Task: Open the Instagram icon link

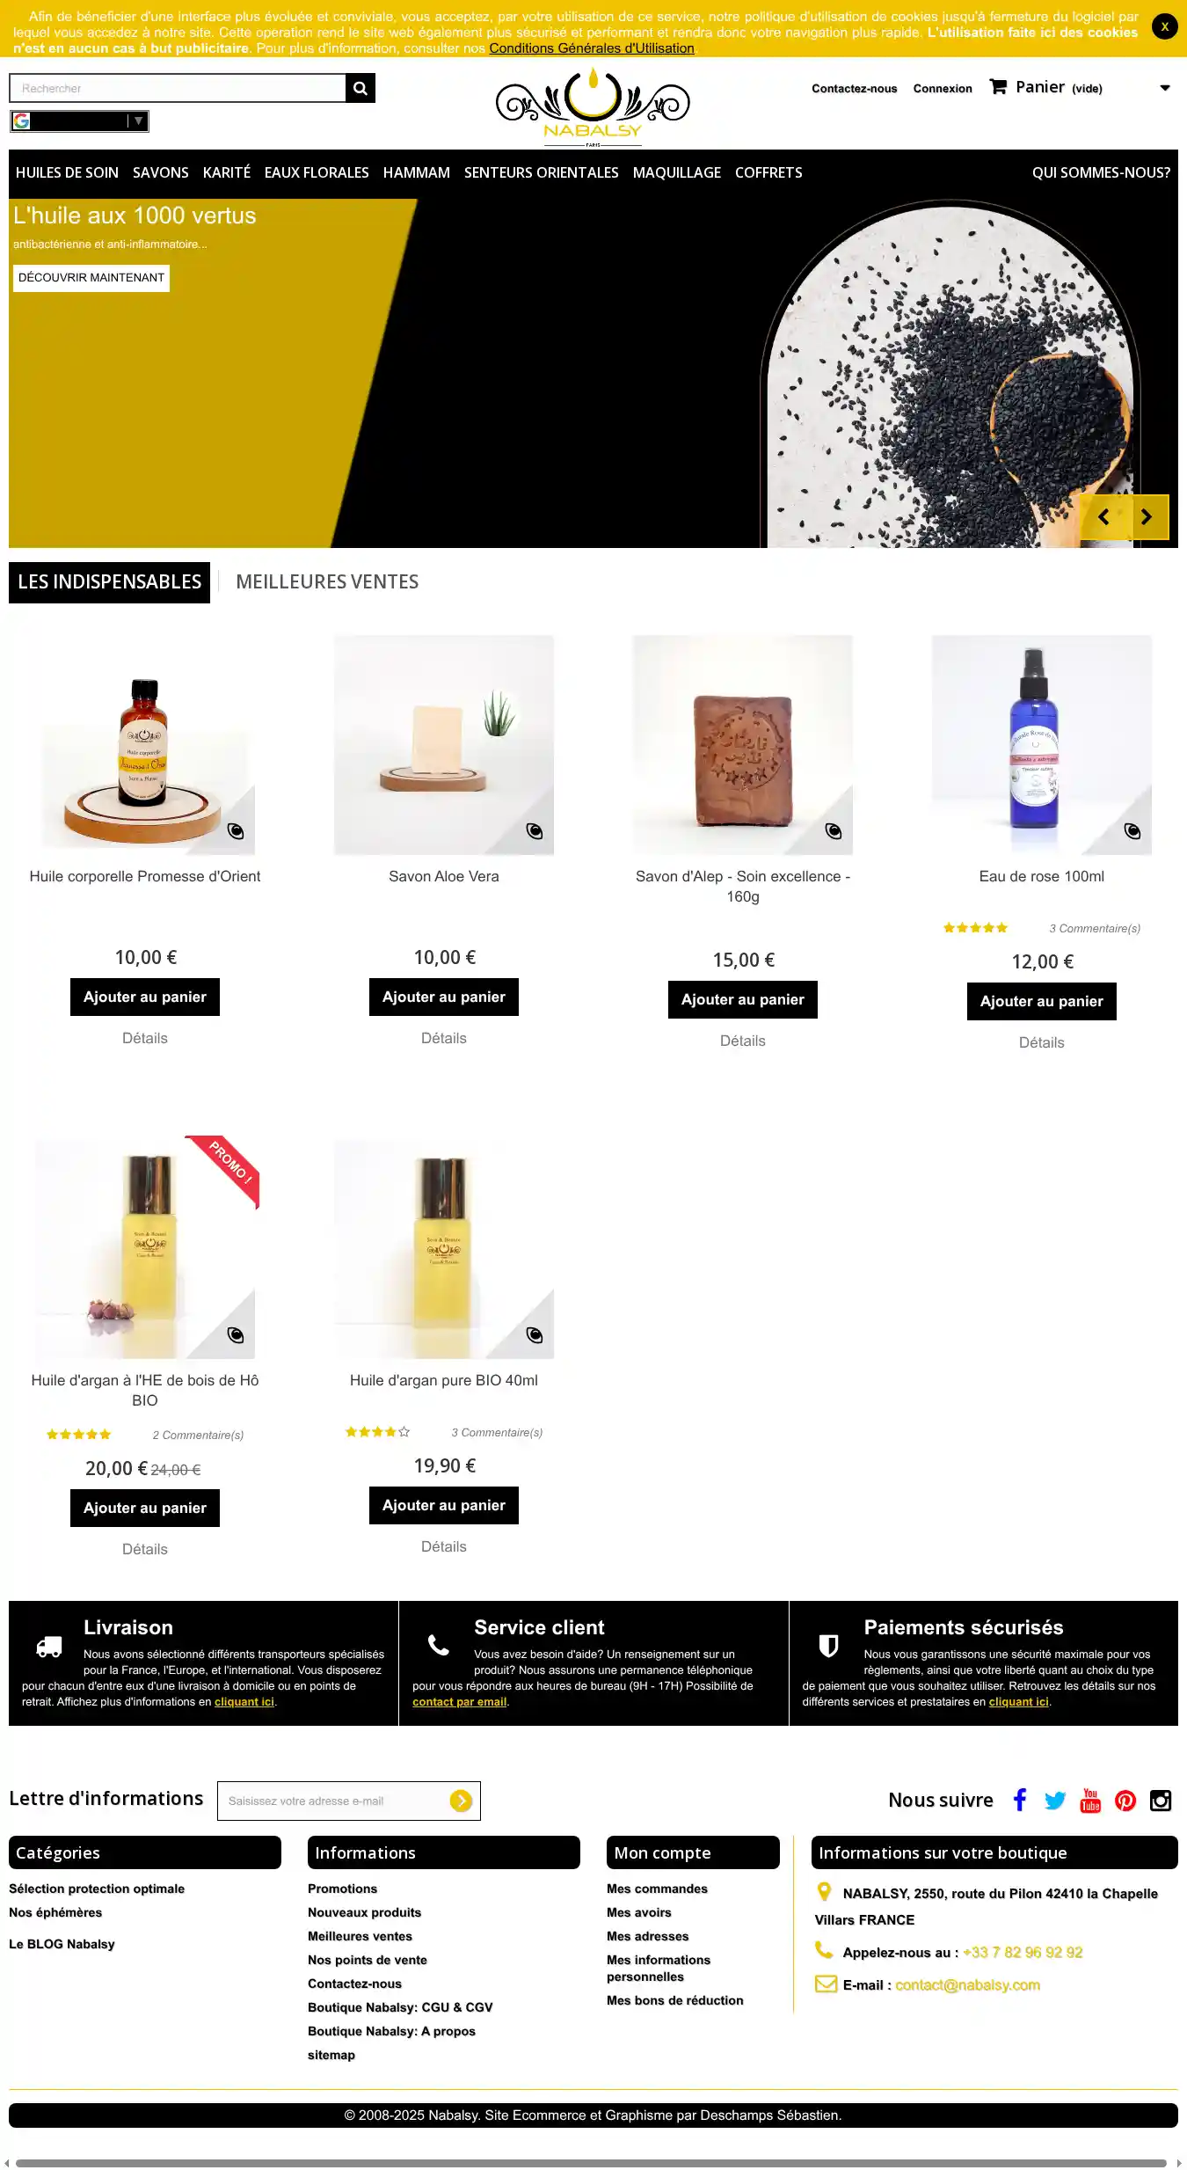Action: point(1161,1800)
